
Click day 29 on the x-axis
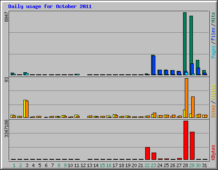pos(192,165)
